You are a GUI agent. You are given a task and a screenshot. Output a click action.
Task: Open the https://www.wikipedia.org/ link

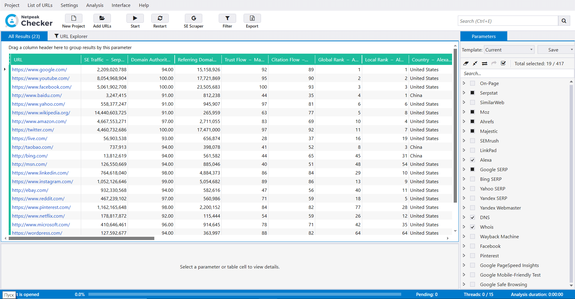(x=41, y=113)
